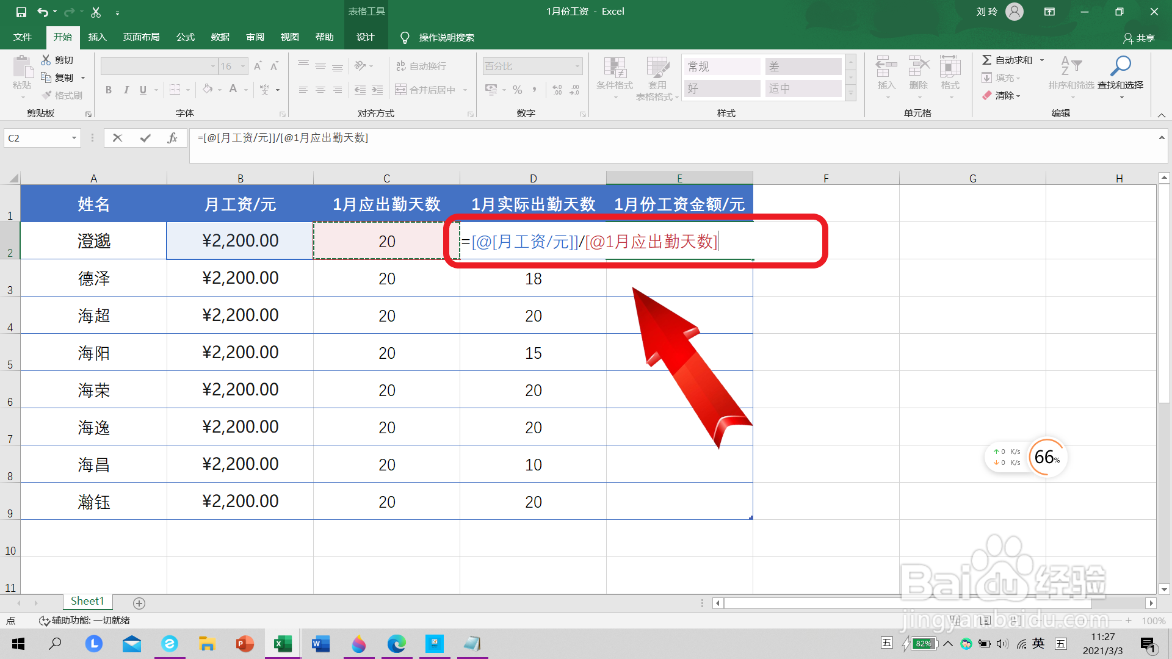
Task: Toggle Wrap Text option
Action: tap(421, 66)
